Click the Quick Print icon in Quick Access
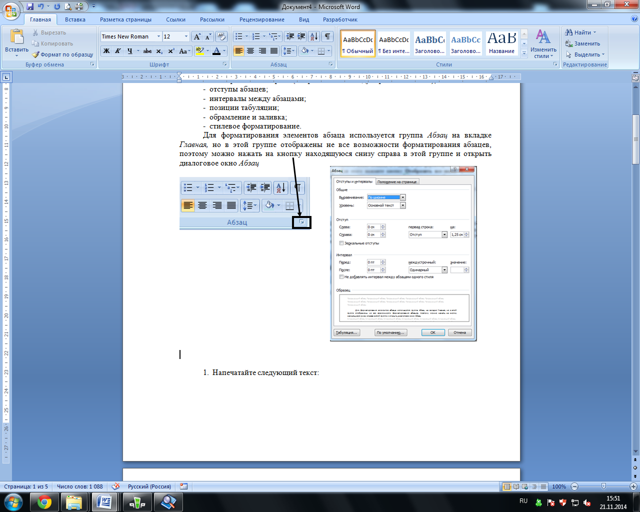 79,6
